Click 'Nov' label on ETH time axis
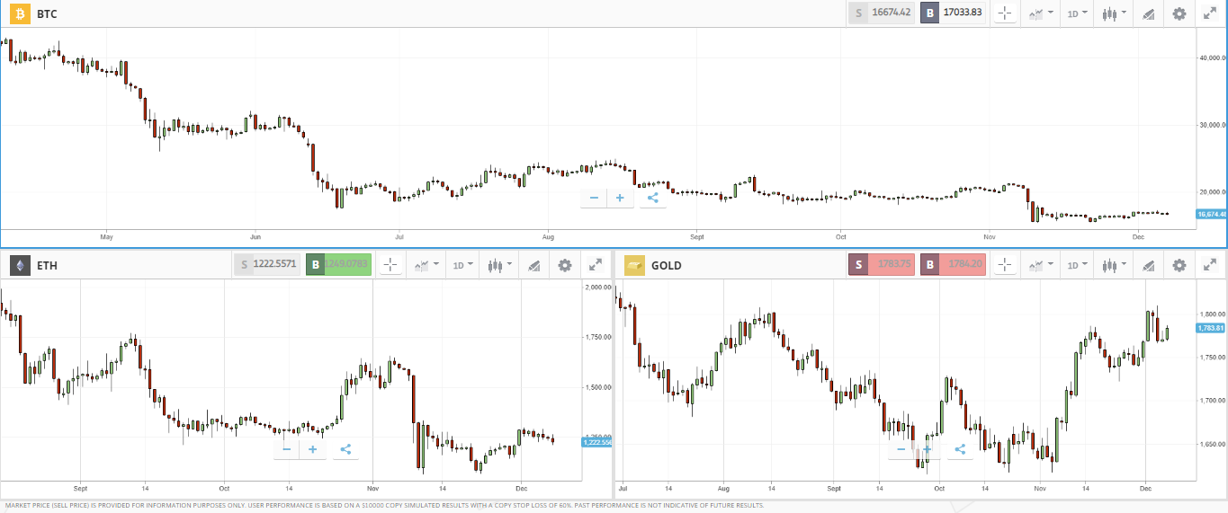Image resolution: width=1228 pixels, height=513 pixels. 373,489
